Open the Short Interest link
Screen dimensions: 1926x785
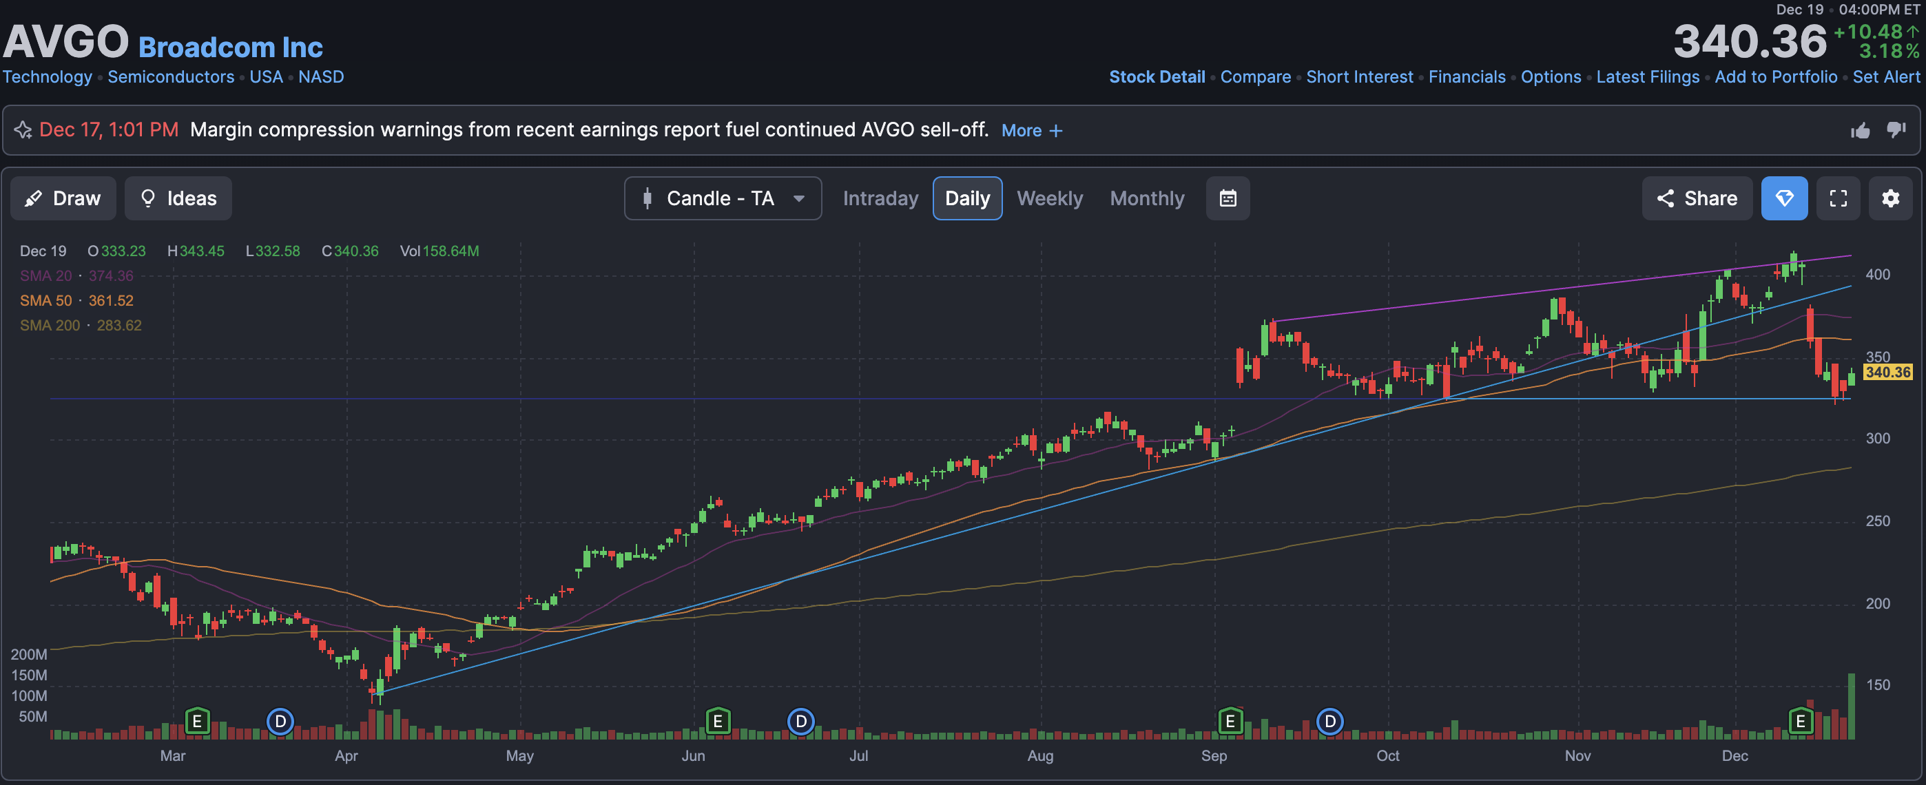1358,77
